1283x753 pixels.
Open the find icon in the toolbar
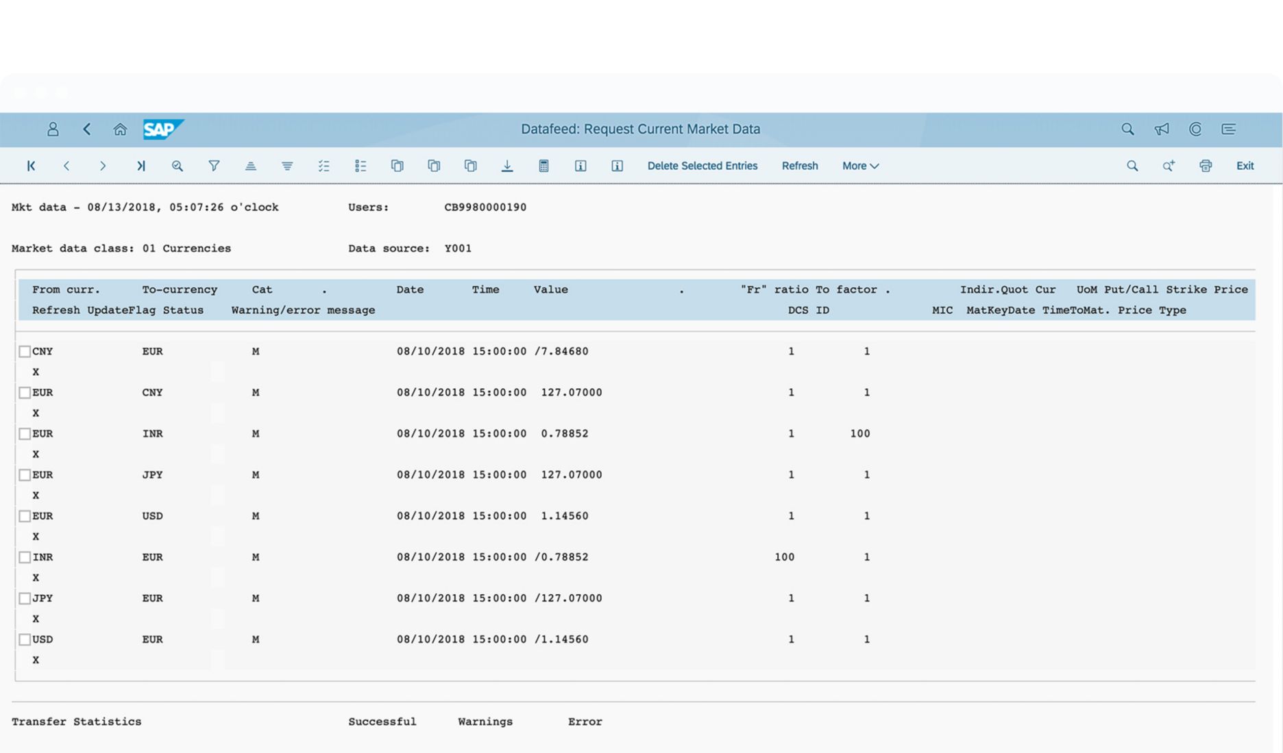(x=178, y=166)
